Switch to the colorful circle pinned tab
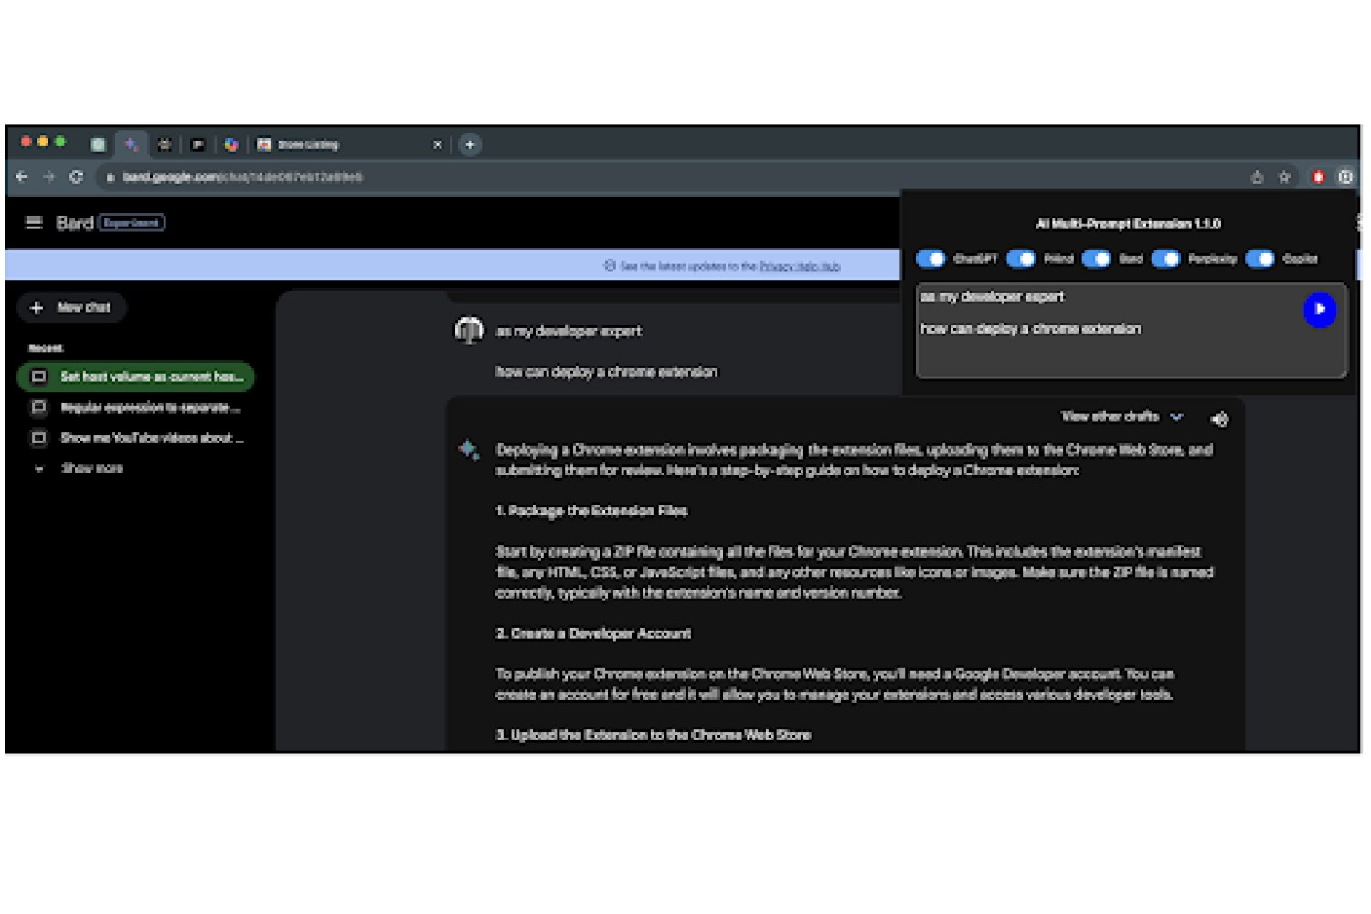 pyautogui.click(x=231, y=144)
